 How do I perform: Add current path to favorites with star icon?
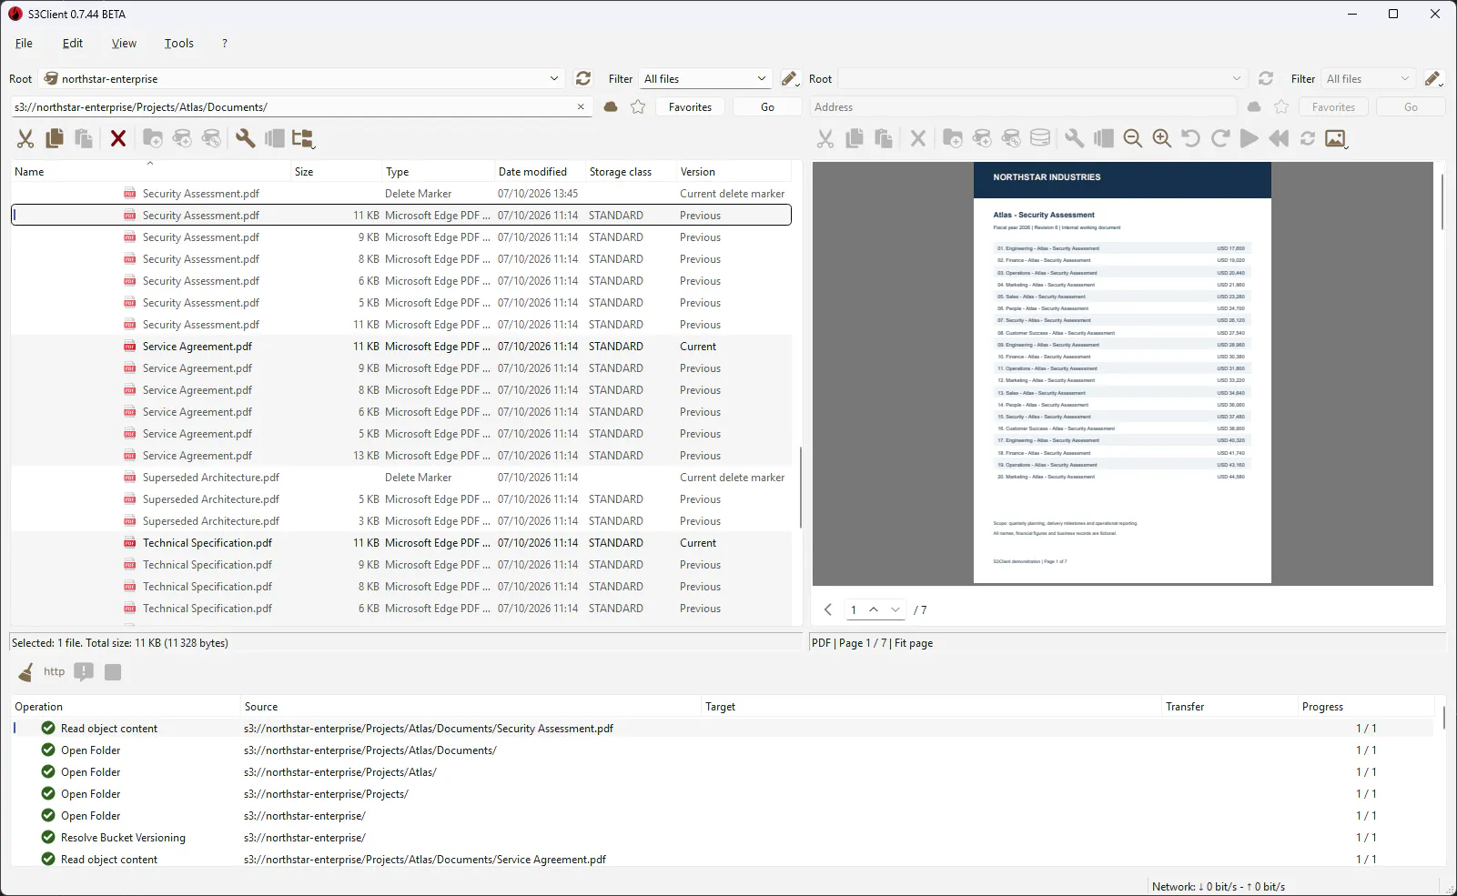click(638, 107)
